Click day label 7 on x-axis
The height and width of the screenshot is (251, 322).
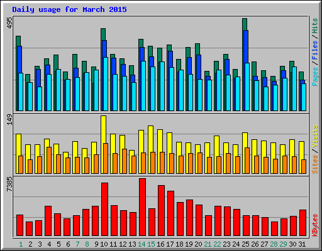coord(77,244)
